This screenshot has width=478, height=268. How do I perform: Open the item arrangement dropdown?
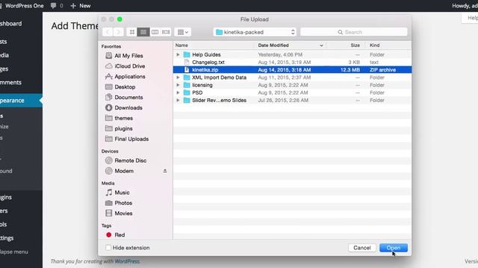click(183, 32)
